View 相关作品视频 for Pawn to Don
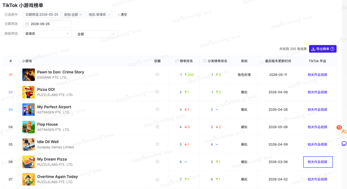The width and height of the screenshot is (347, 189). (x=317, y=75)
